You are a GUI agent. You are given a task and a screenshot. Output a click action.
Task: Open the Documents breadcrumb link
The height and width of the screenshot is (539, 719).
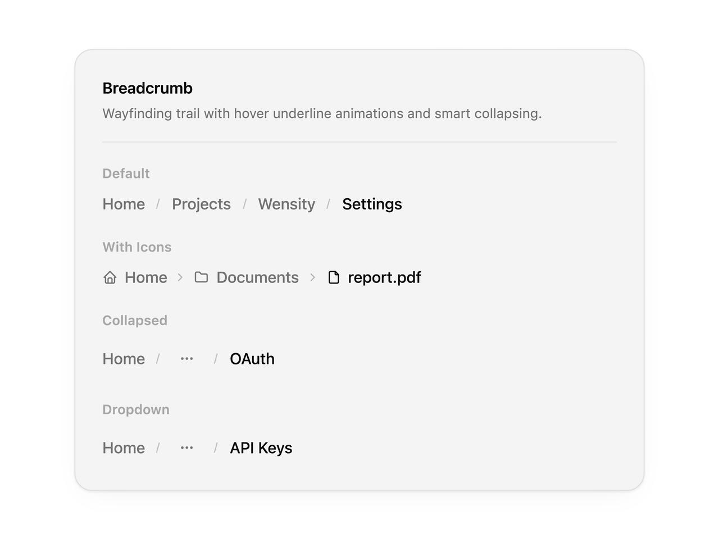(x=257, y=277)
